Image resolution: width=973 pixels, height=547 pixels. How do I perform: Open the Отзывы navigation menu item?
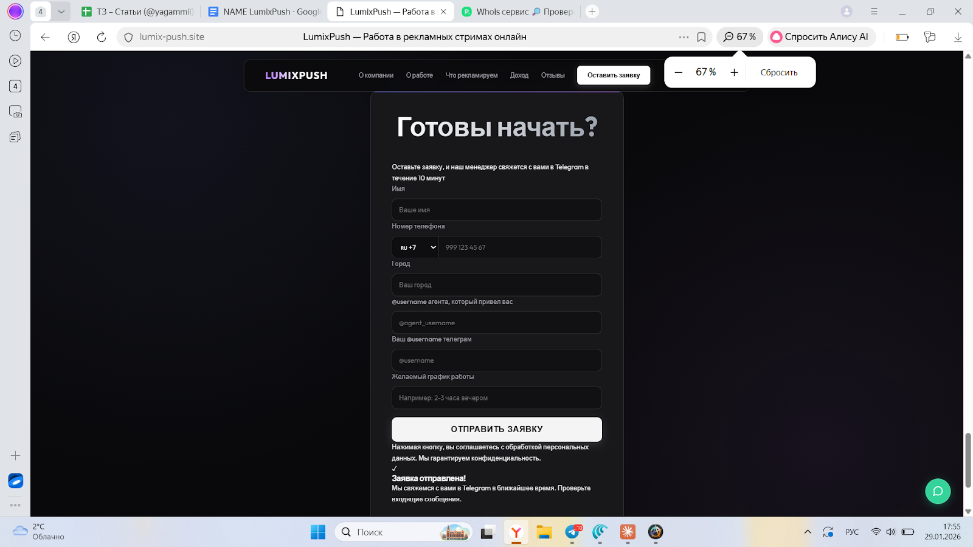[x=552, y=75]
